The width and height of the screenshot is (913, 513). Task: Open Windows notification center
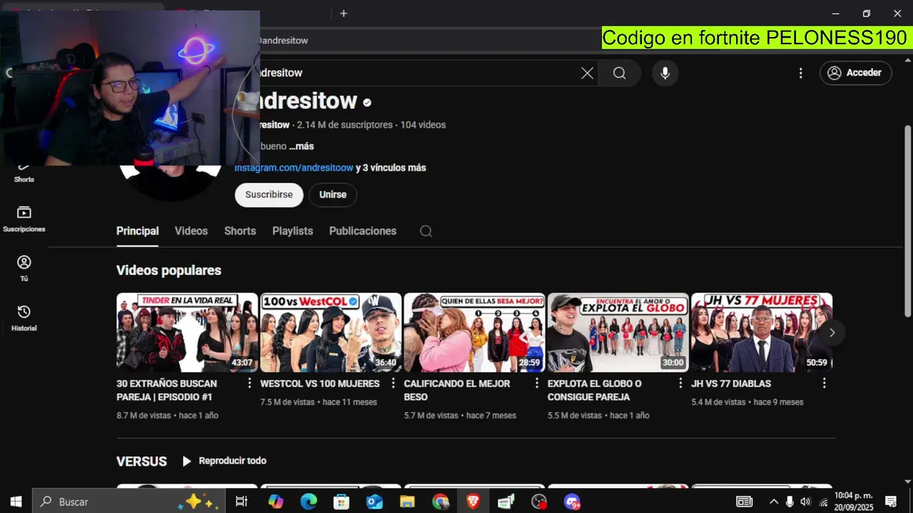pos(891,502)
